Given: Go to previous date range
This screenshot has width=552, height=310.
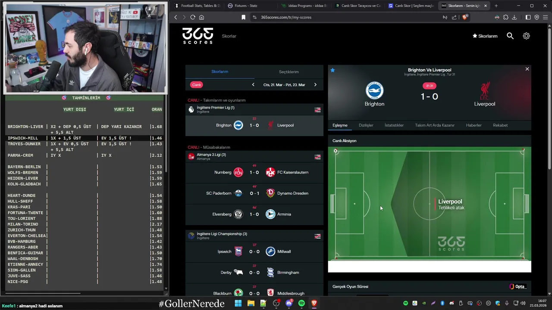Looking at the screenshot, I should [x=253, y=85].
